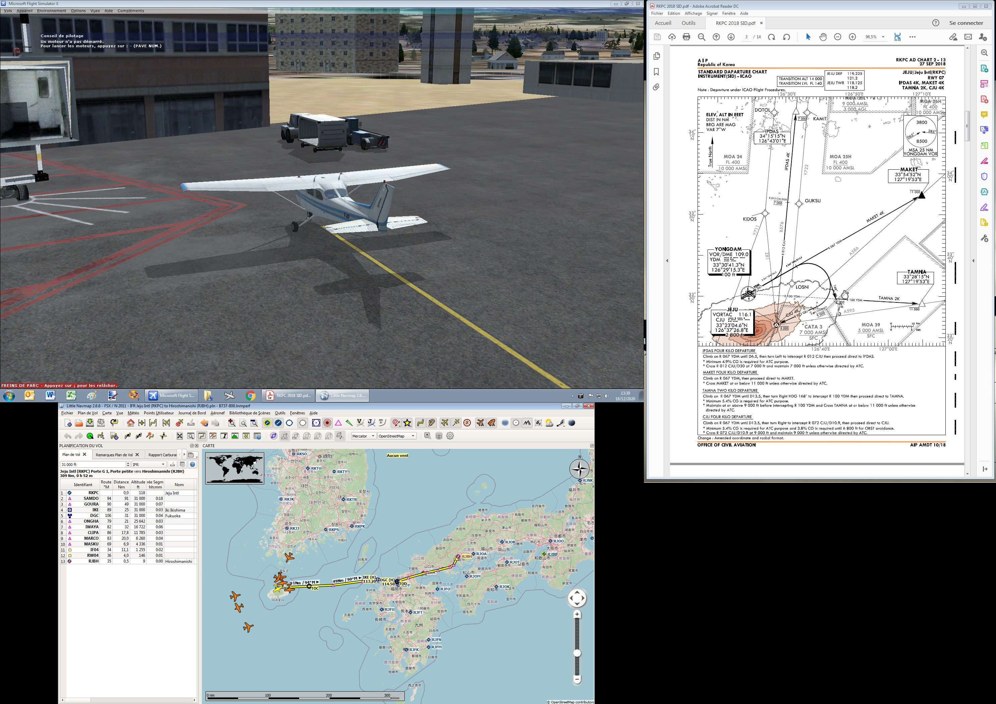This screenshot has width=996, height=704.
Task: Toggle VOR stations display on map
Action: (316, 423)
